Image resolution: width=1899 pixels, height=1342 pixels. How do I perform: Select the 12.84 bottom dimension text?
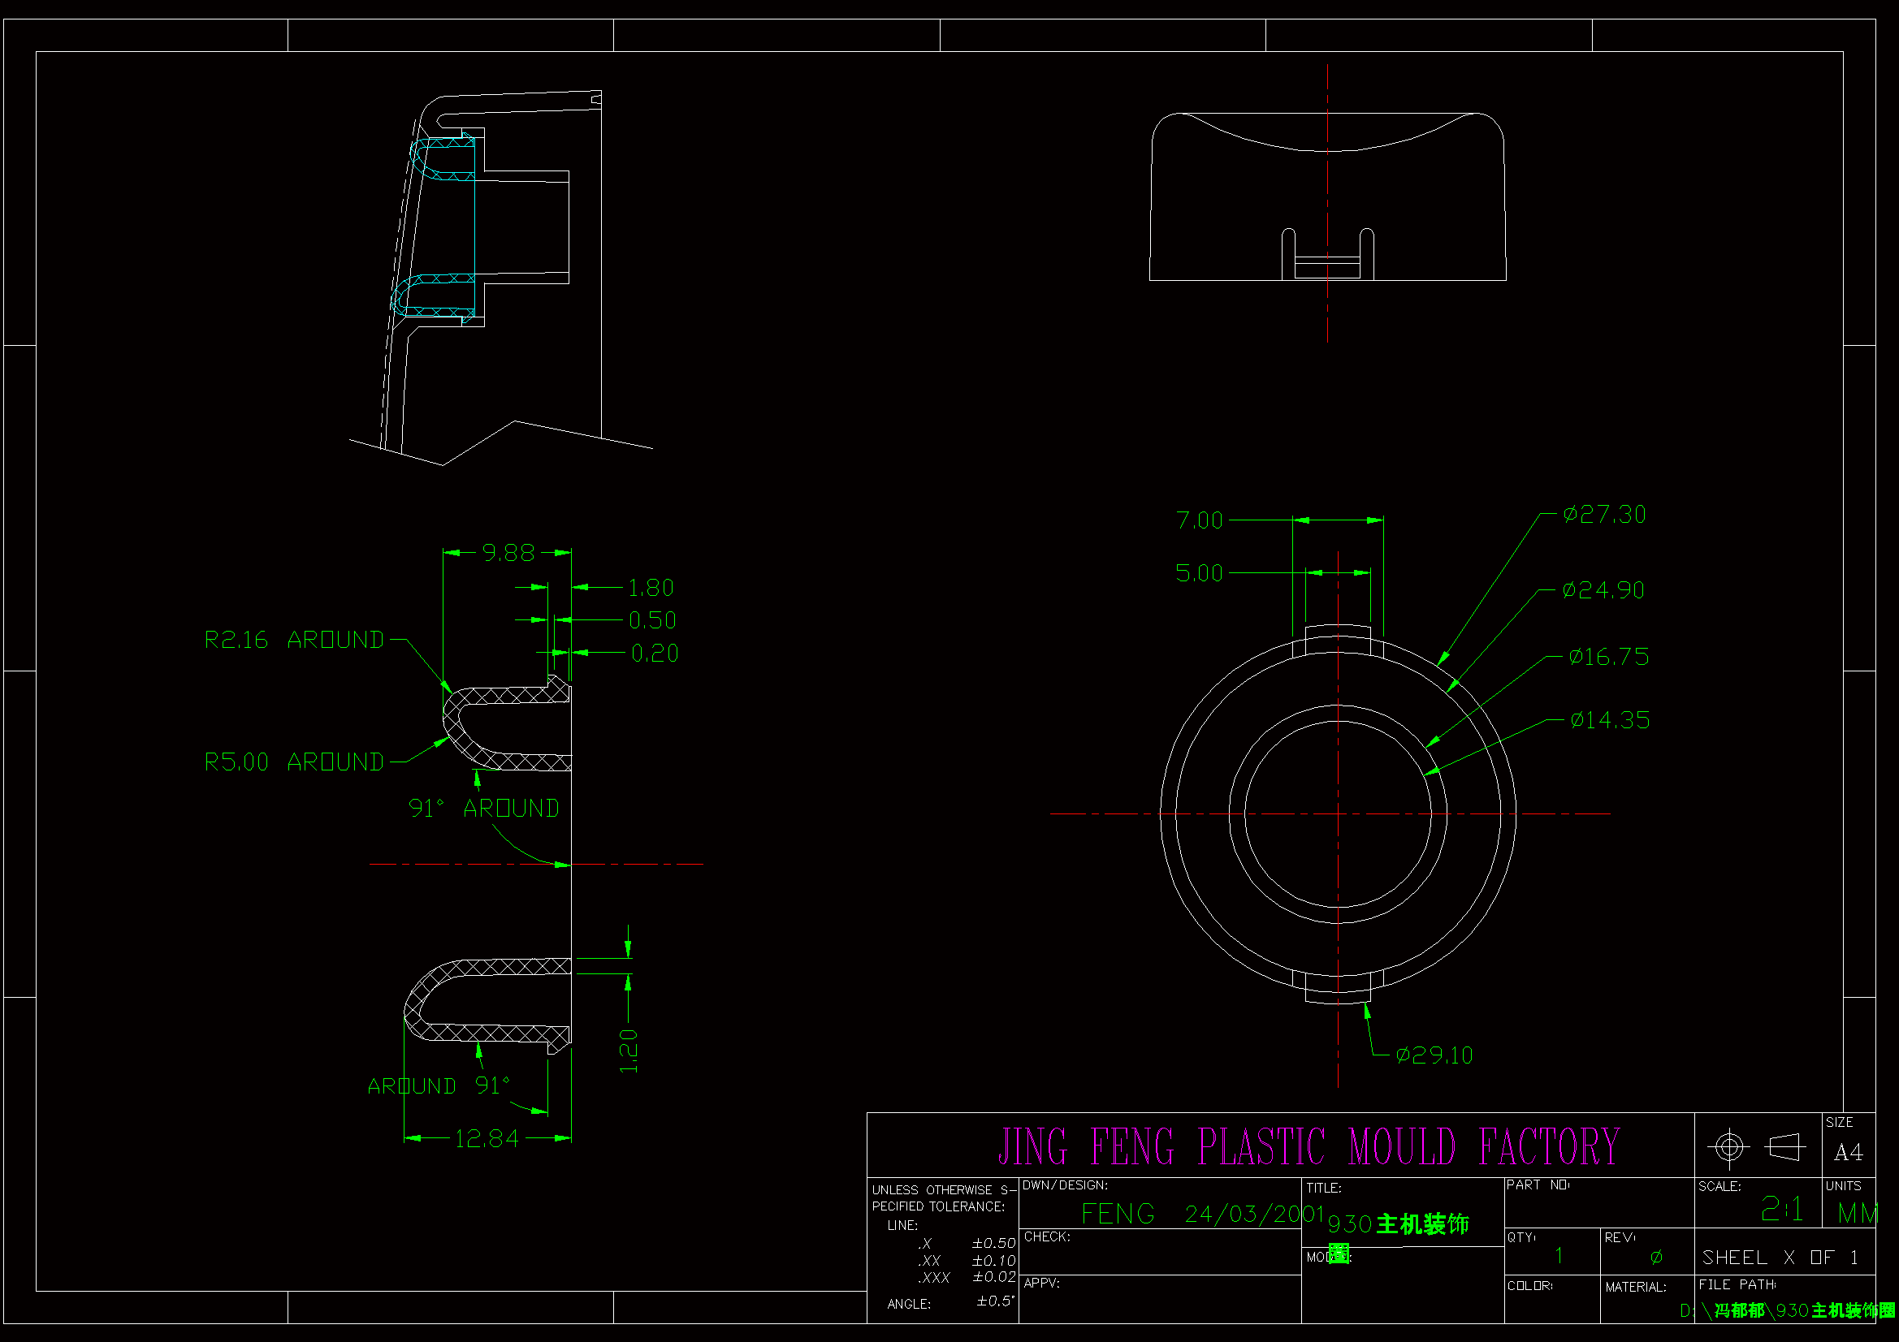[x=487, y=1138]
